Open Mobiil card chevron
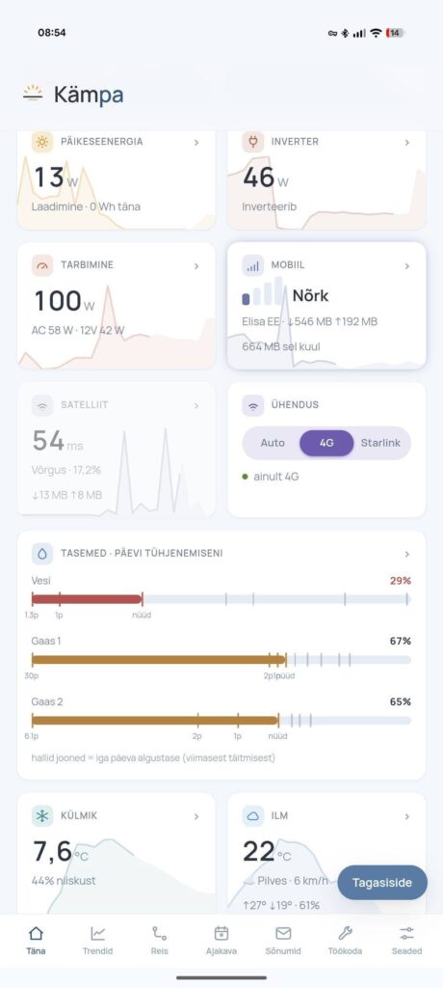The height and width of the screenshot is (988, 443). [407, 266]
